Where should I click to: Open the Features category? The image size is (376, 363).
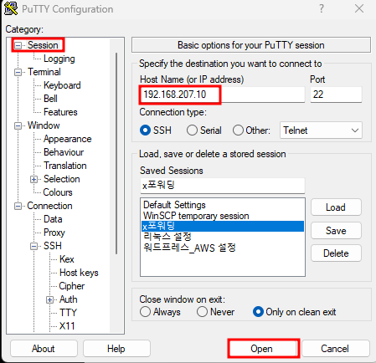point(60,112)
